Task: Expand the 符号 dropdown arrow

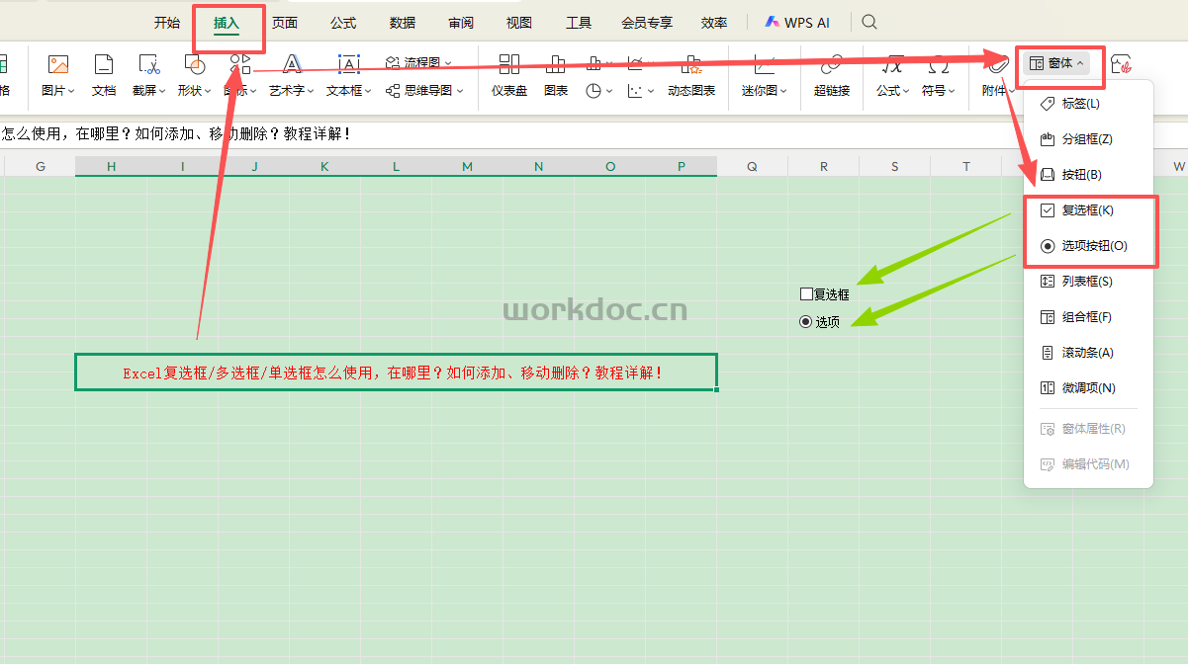Action: (952, 91)
